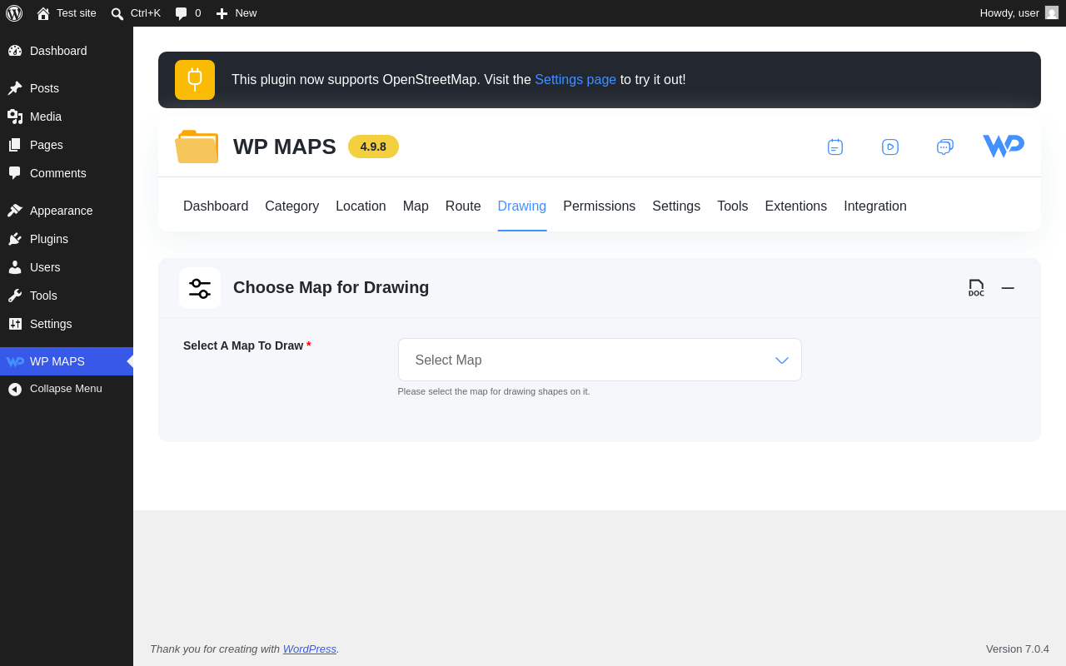Open Posts in the sidebar menu
Viewport: 1066px width, 666px height.
(45, 88)
